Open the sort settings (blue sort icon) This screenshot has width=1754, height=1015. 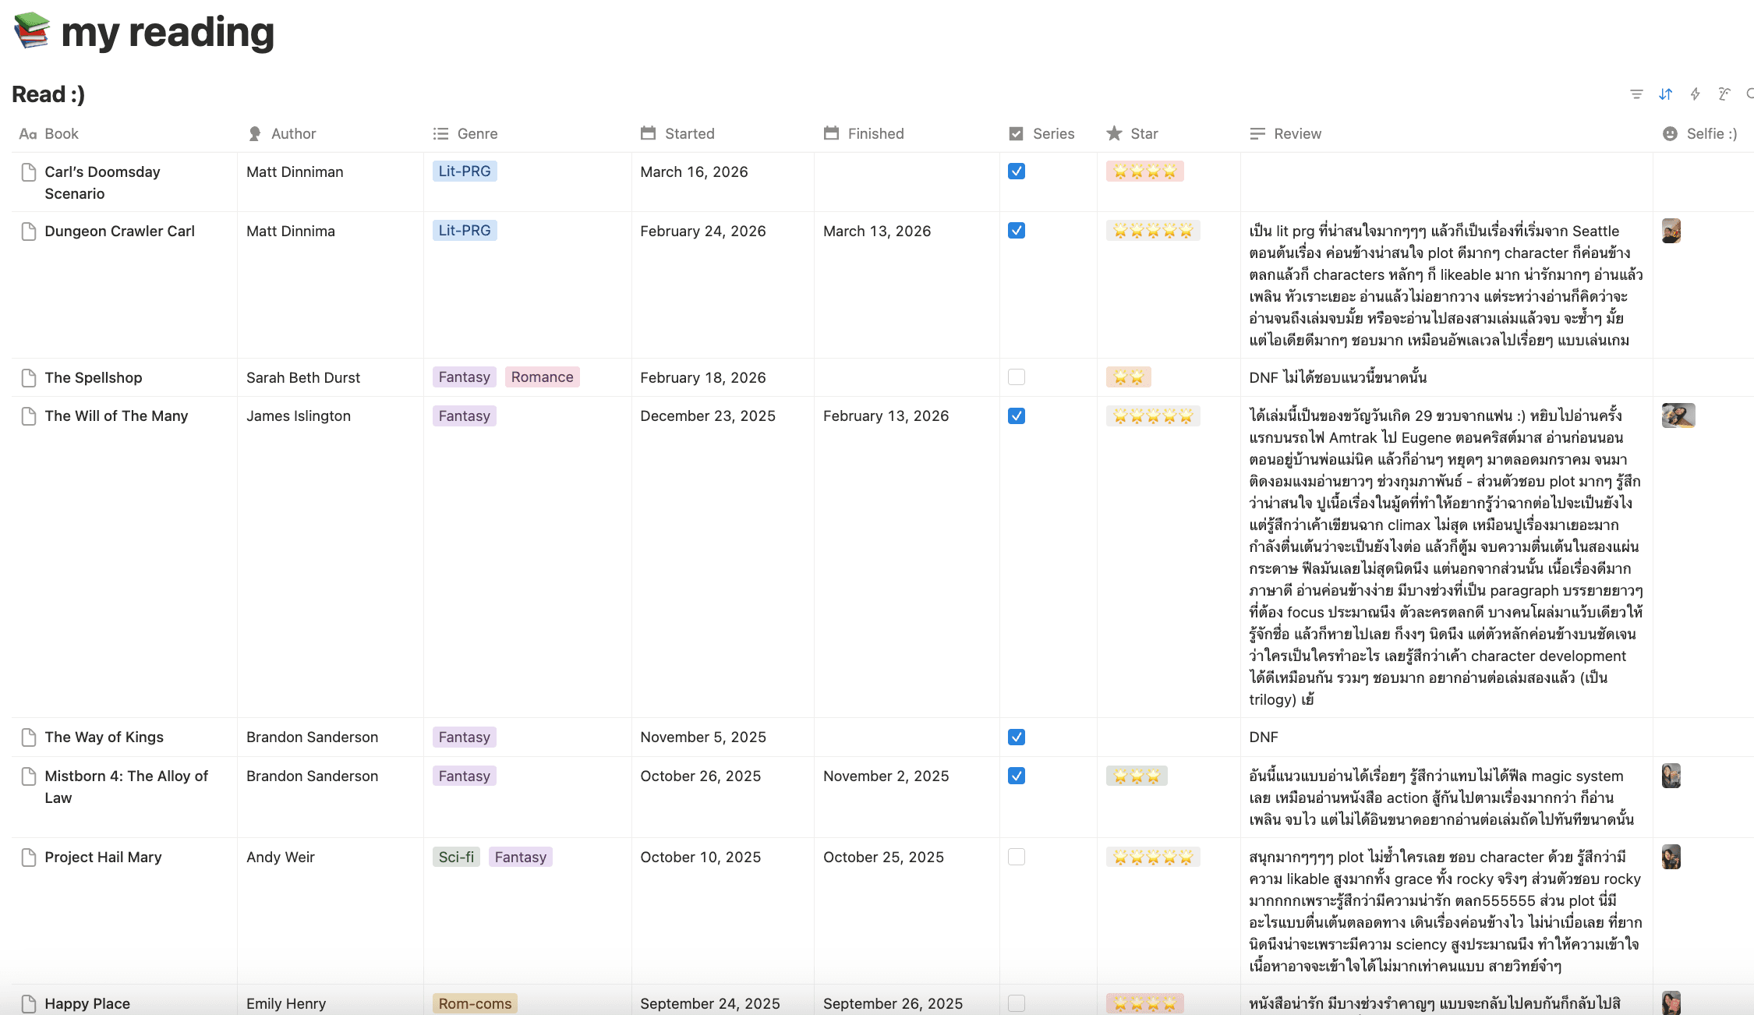coord(1665,94)
